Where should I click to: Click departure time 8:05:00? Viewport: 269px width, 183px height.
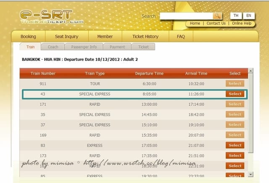click(x=150, y=94)
